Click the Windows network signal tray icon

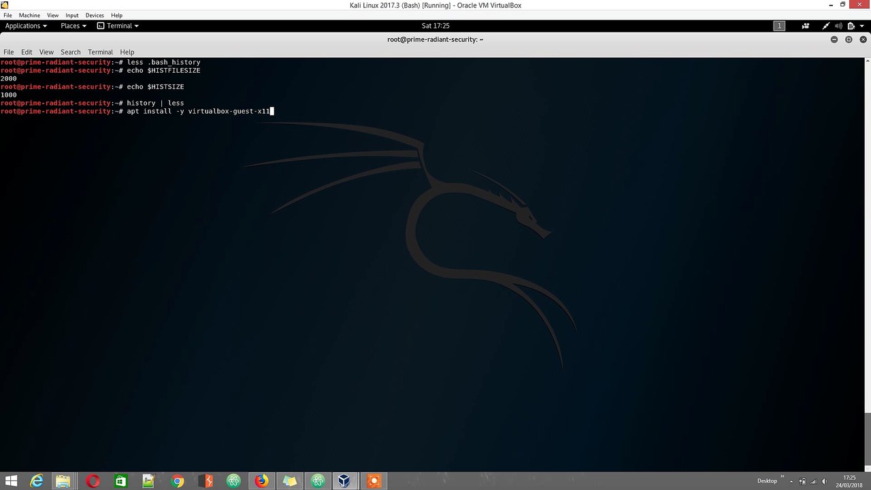coord(814,481)
